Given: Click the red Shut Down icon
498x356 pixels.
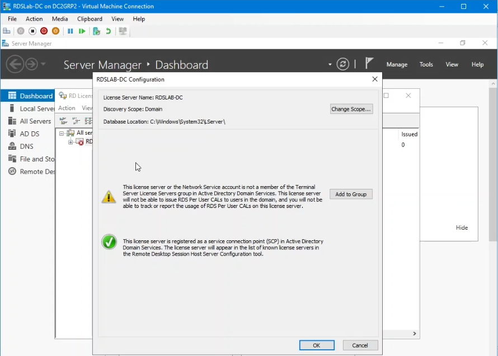Looking at the screenshot, I should tap(44, 31).
